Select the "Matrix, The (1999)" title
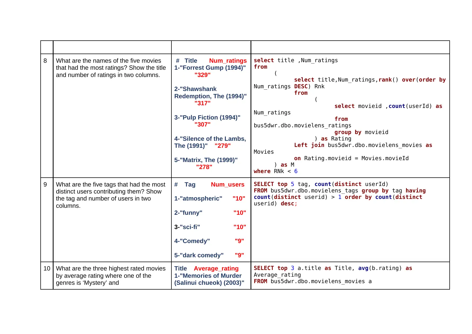 (x=206, y=160)
